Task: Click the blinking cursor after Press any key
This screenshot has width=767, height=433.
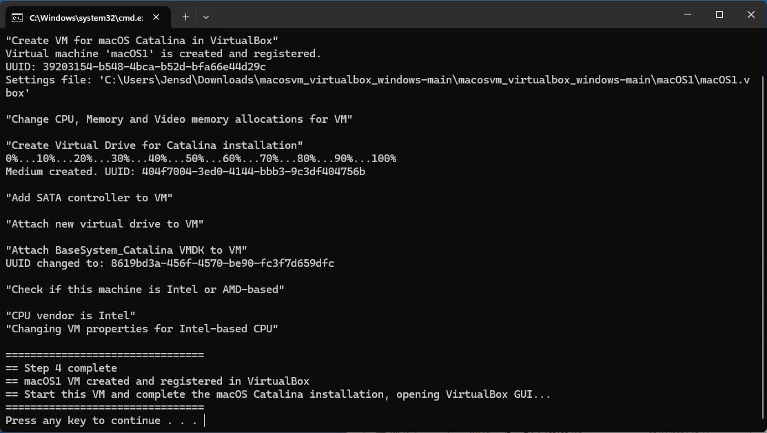Action: (x=203, y=420)
